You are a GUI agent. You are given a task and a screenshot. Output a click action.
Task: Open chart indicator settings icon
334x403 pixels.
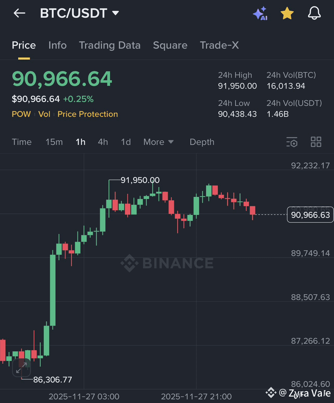(292, 142)
